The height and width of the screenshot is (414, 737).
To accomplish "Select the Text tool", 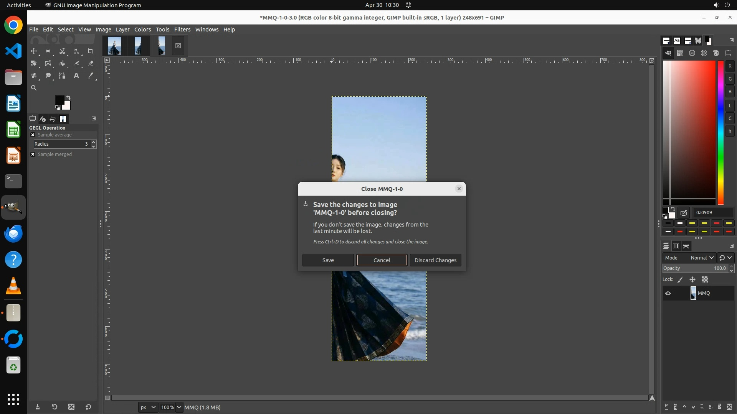I will click(76, 76).
